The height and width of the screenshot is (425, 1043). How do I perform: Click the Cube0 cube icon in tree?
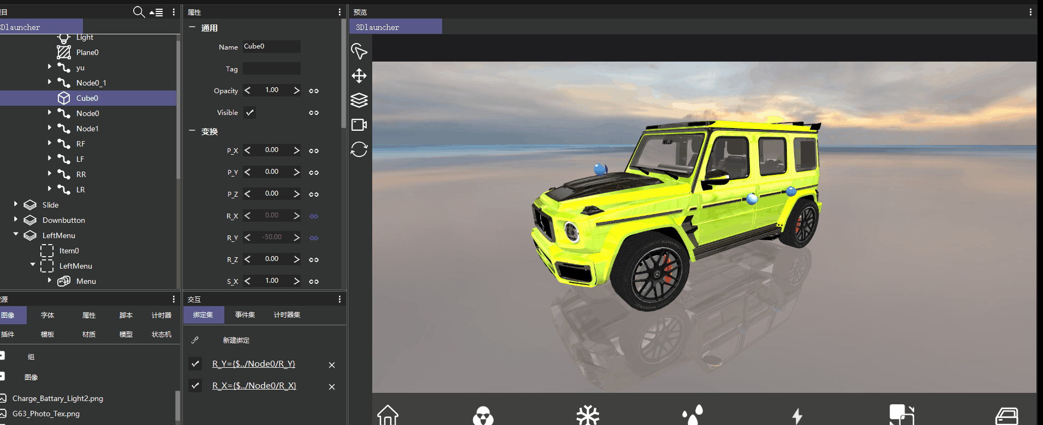[64, 98]
